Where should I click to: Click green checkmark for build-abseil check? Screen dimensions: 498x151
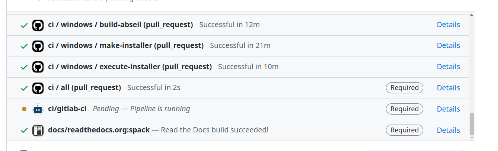click(24, 25)
